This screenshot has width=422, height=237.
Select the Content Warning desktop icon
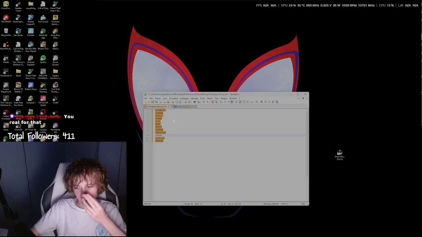point(43,88)
